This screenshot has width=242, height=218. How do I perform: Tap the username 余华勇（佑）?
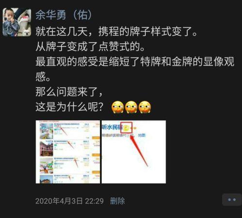(64, 15)
